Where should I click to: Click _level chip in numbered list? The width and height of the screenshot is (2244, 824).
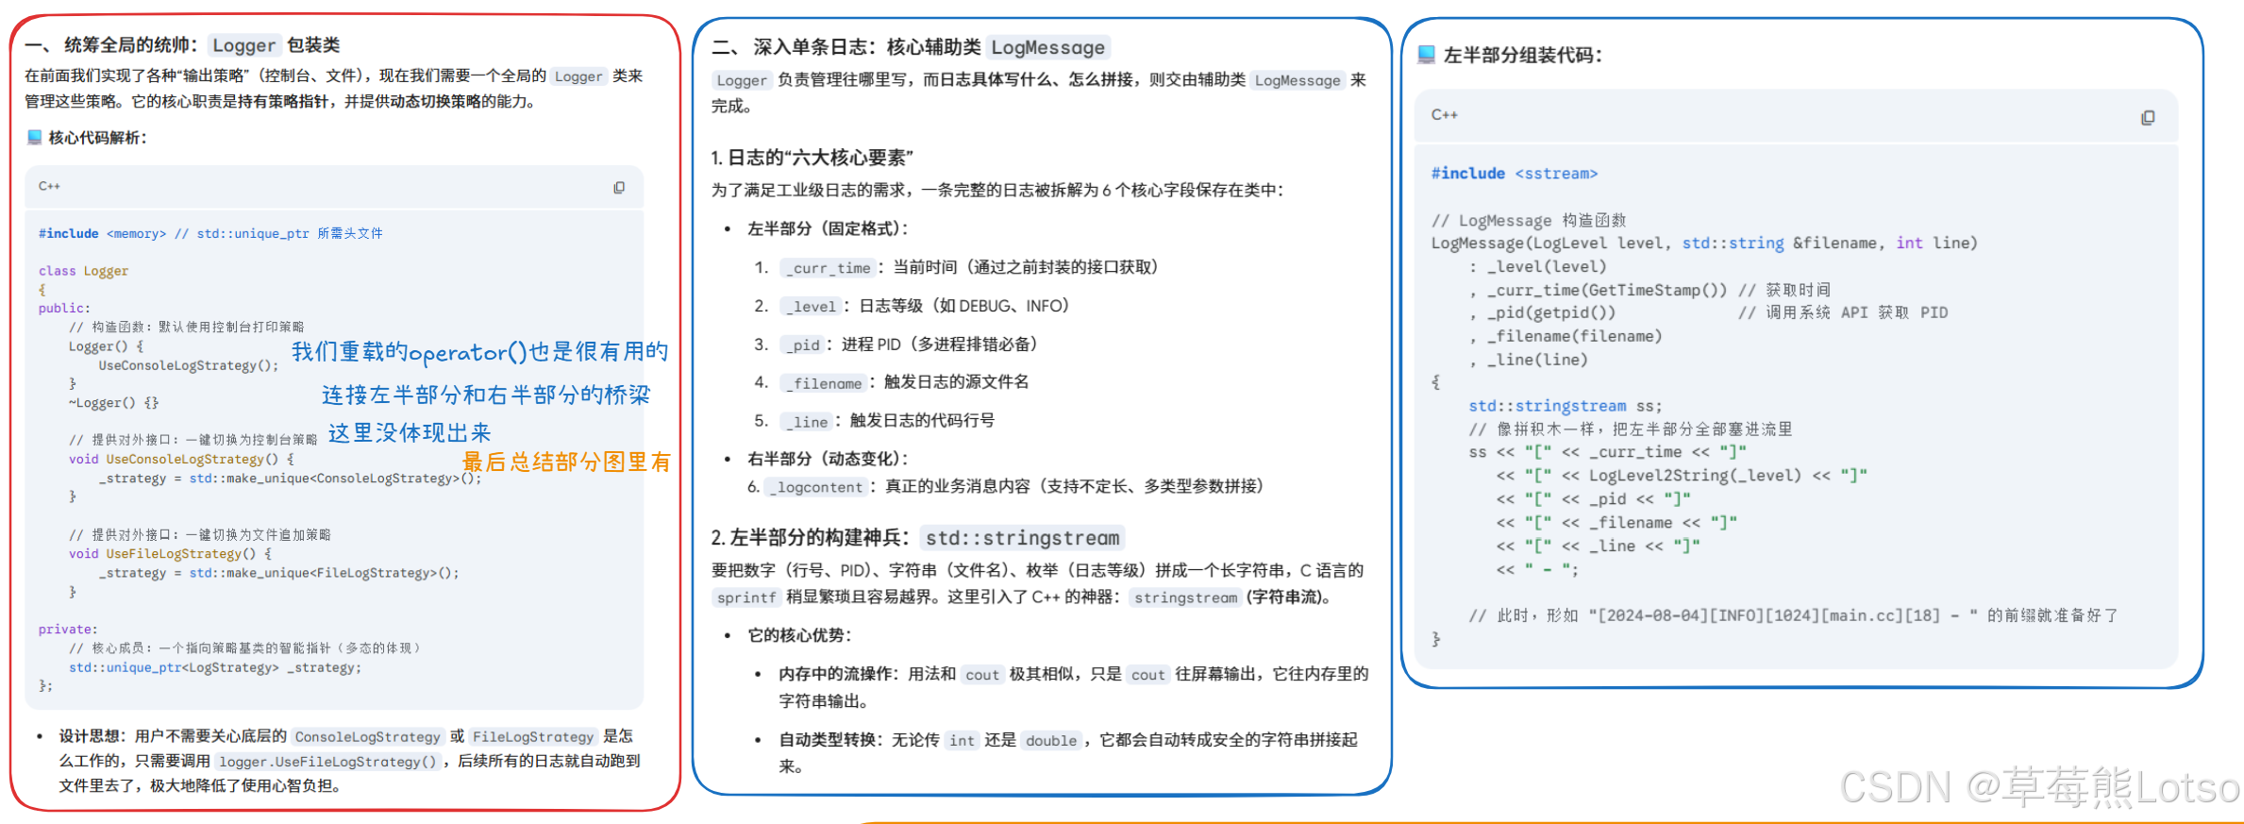812,307
